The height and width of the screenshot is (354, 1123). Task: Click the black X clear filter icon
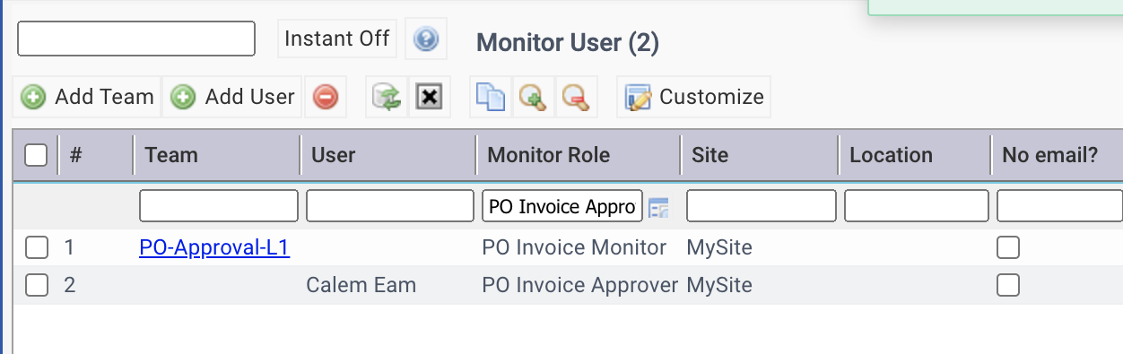(x=430, y=97)
